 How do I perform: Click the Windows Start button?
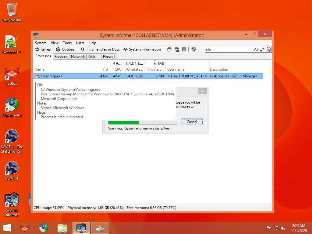click(7, 228)
